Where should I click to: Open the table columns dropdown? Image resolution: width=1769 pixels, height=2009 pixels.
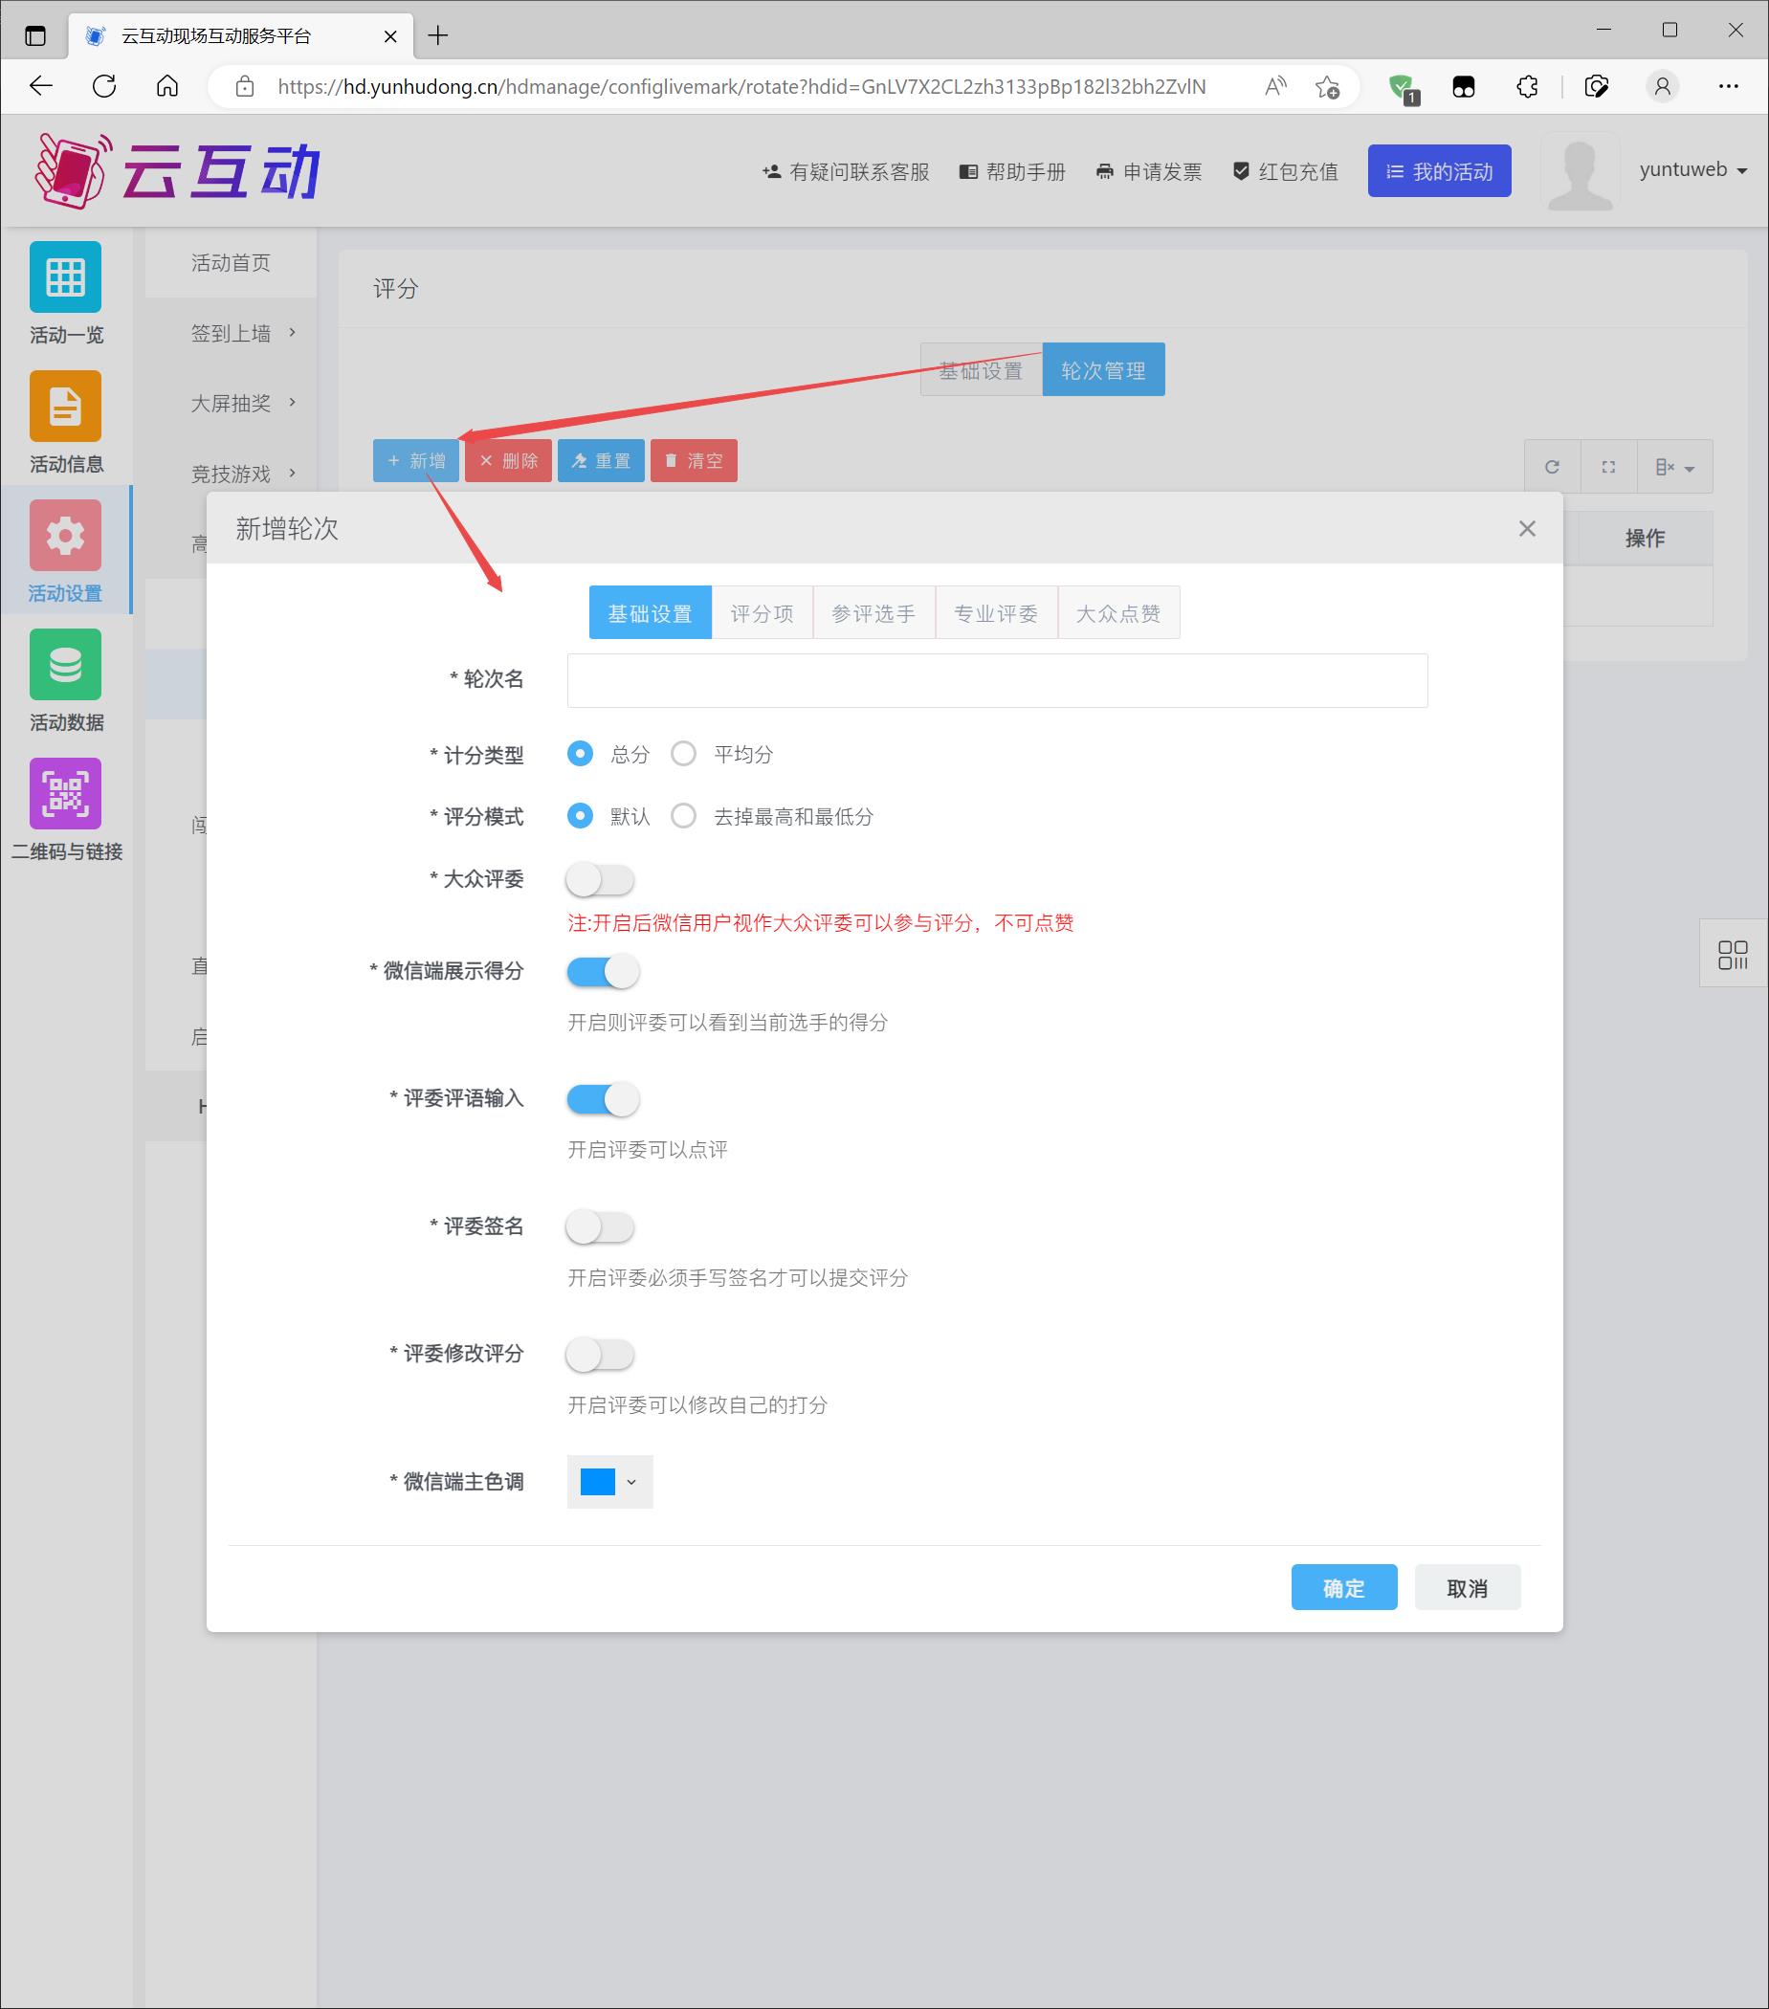[x=1674, y=467]
